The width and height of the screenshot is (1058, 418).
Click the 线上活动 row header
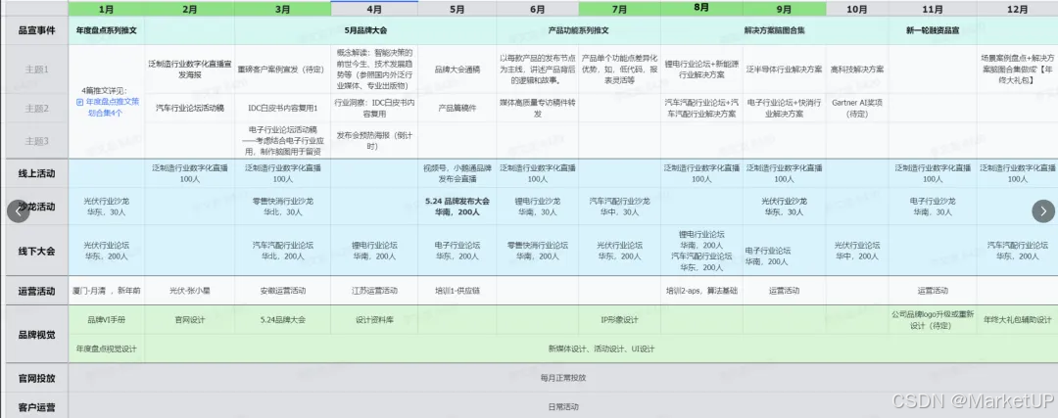click(37, 174)
